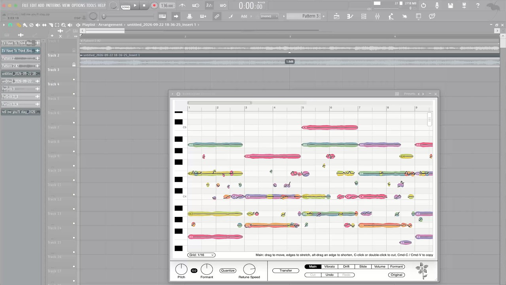Click the undo history icon
This screenshot has width=506, height=285.
pos(423,6)
